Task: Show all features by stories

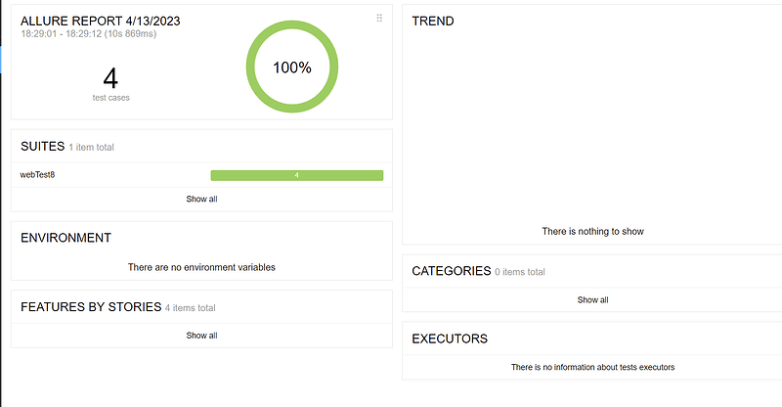Action: tap(201, 336)
